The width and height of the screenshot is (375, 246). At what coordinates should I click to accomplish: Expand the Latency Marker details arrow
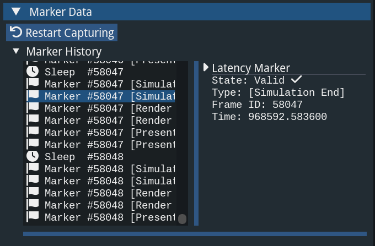[x=206, y=68]
